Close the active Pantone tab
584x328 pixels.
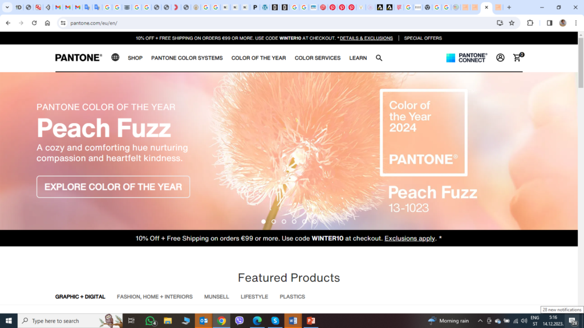coord(486,7)
